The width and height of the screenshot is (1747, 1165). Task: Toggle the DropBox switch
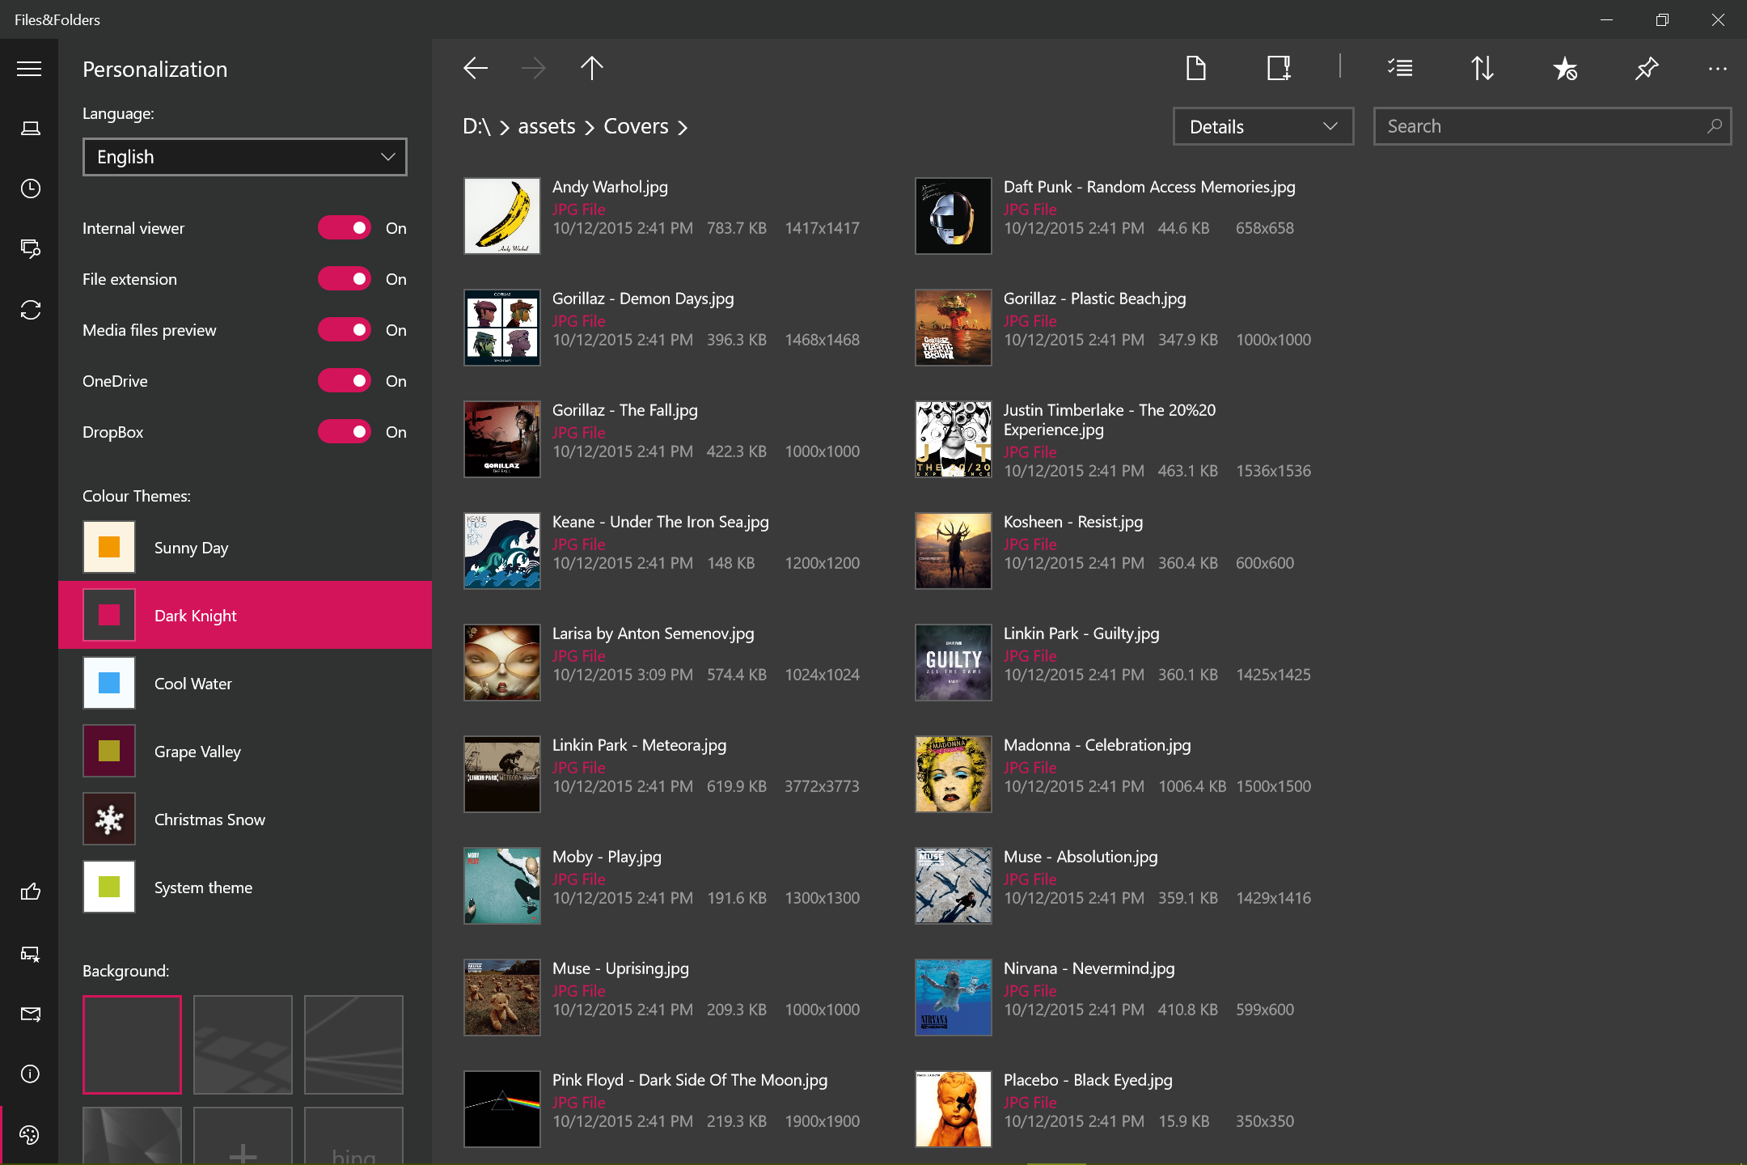pyautogui.click(x=345, y=432)
